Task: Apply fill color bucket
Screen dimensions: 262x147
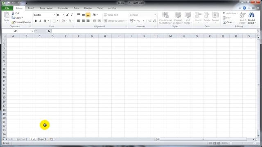Action: coord(63,21)
